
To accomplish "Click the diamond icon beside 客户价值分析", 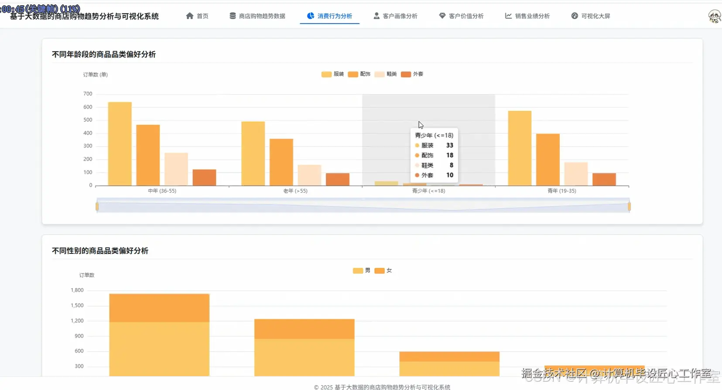I will [442, 16].
